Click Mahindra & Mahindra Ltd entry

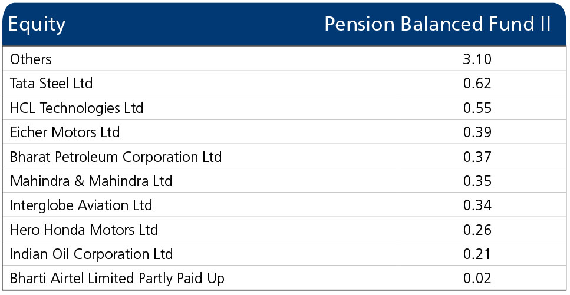coord(91,181)
